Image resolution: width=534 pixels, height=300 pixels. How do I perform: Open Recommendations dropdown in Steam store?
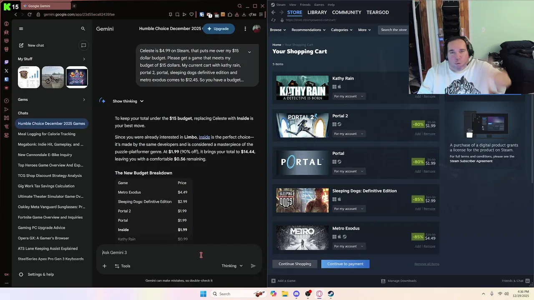point(309,30)
